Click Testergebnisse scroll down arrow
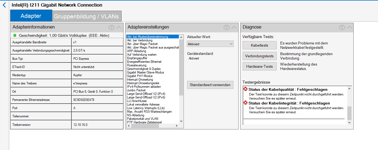The image size is (378, 150). [x=349, y=122]
